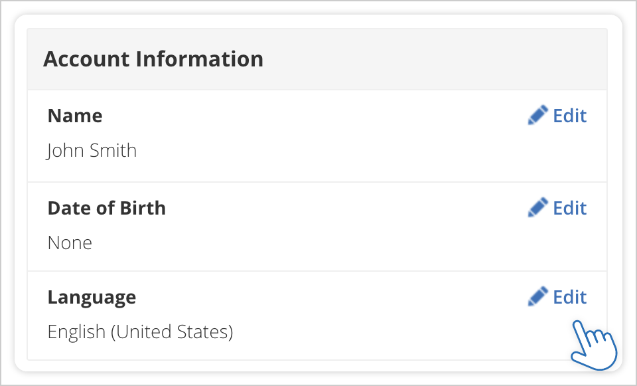Viewport: 637px width, 386px height.
Task: Click the Account Information card header bar
Action: click(x=317, y=58)
